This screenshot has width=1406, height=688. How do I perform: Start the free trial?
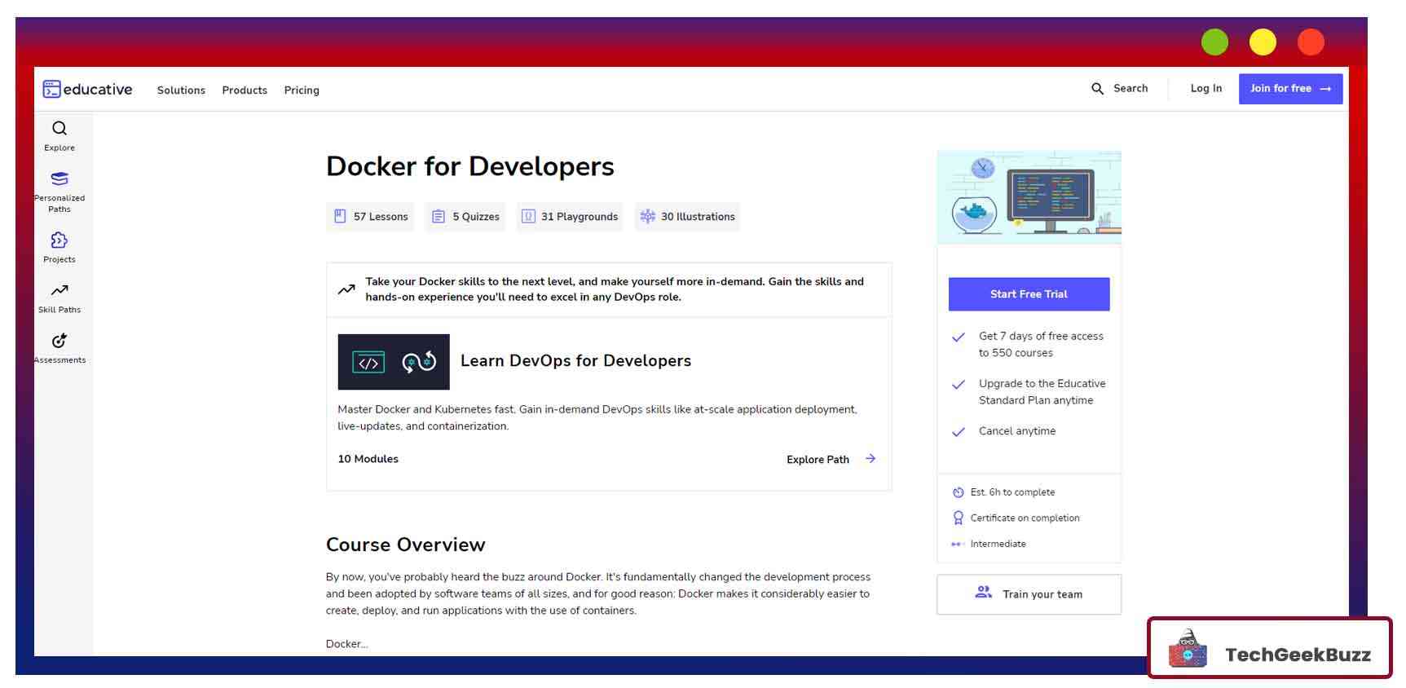tap(1028, 294)
